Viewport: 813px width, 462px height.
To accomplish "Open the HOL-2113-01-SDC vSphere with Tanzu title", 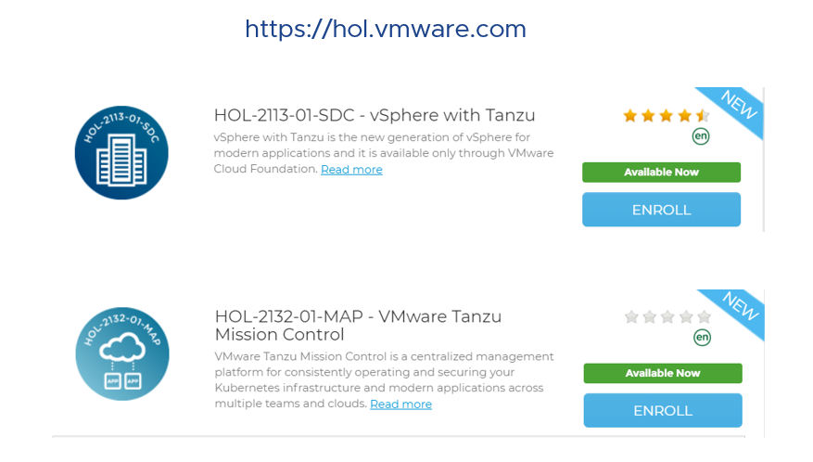I will click(x=375, y=115).
